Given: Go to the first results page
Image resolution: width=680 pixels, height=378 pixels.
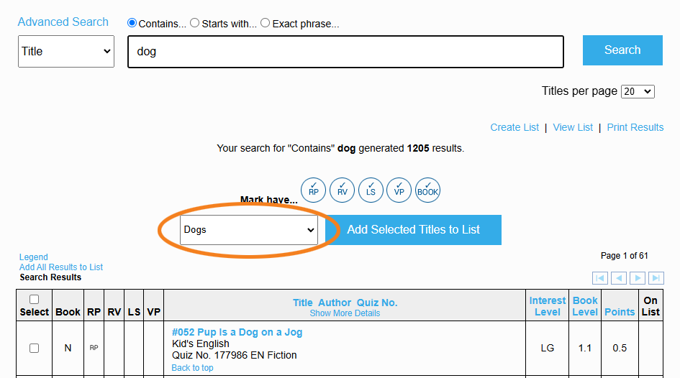Looking at the screenshot, I should tap(600, 278).
